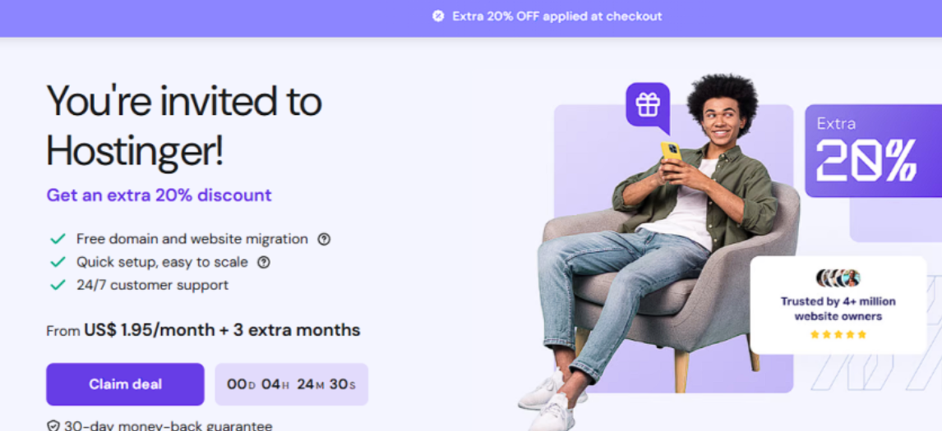
Task: Click Extra 20% OFF banner text
Action: (556, 16)
